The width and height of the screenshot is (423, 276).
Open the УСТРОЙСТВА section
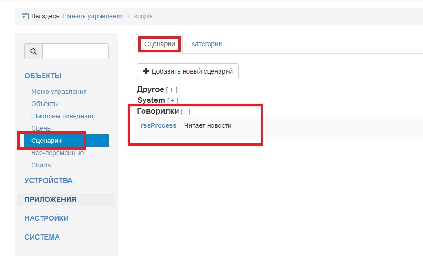click(x=48, y=180)
